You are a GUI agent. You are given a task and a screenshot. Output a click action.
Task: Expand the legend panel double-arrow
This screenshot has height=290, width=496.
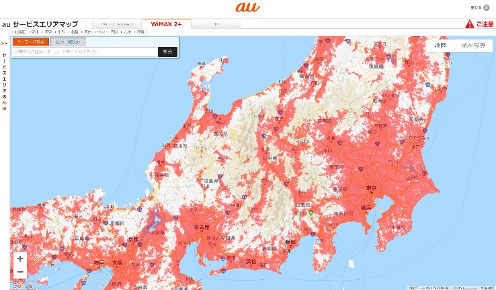5,44
